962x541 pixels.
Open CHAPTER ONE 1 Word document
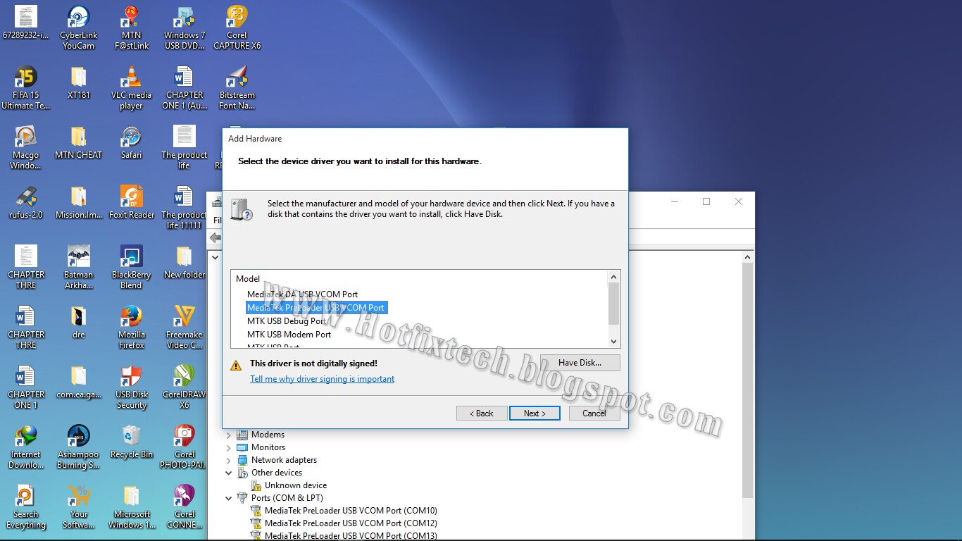pyautogui.click(x=185, y=88)
